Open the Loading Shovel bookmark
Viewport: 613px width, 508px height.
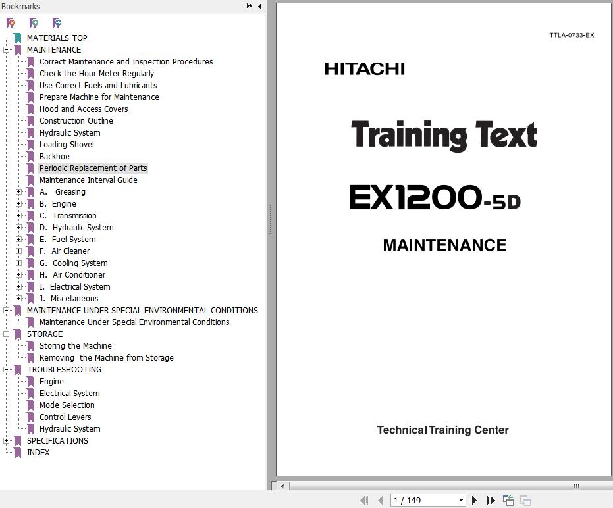tap(67, 145)
